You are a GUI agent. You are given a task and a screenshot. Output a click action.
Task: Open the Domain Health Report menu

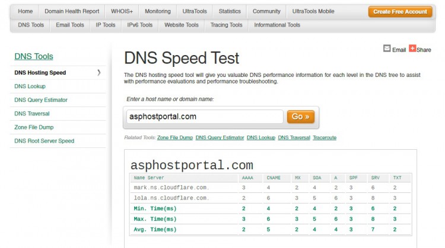pyautogui.click(x=72, y=11)
